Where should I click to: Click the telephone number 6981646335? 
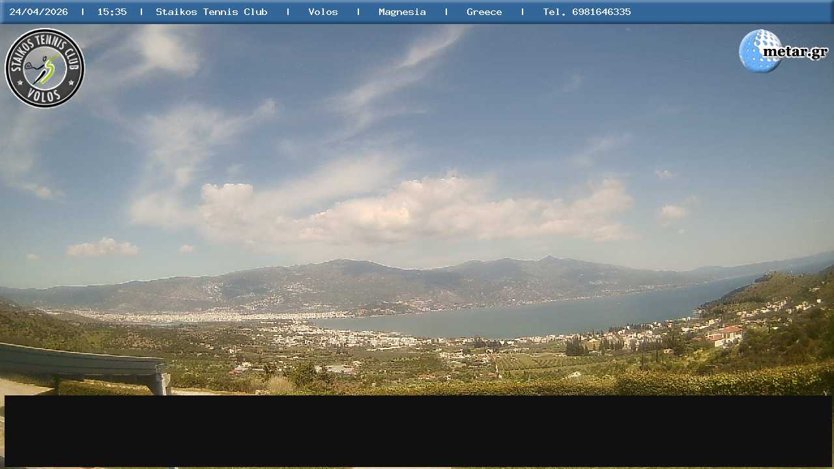click(x=601, y=12)
